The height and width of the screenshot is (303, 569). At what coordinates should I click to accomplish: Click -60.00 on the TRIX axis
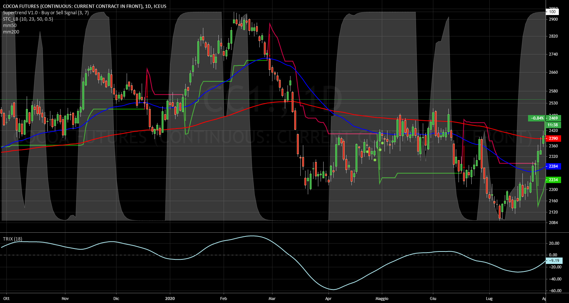tap(555, 291)
